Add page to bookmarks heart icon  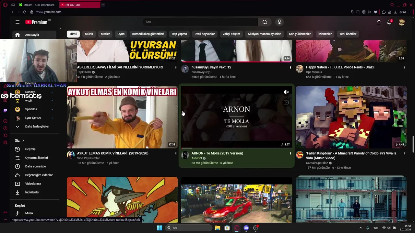click(x=375, y=12)
